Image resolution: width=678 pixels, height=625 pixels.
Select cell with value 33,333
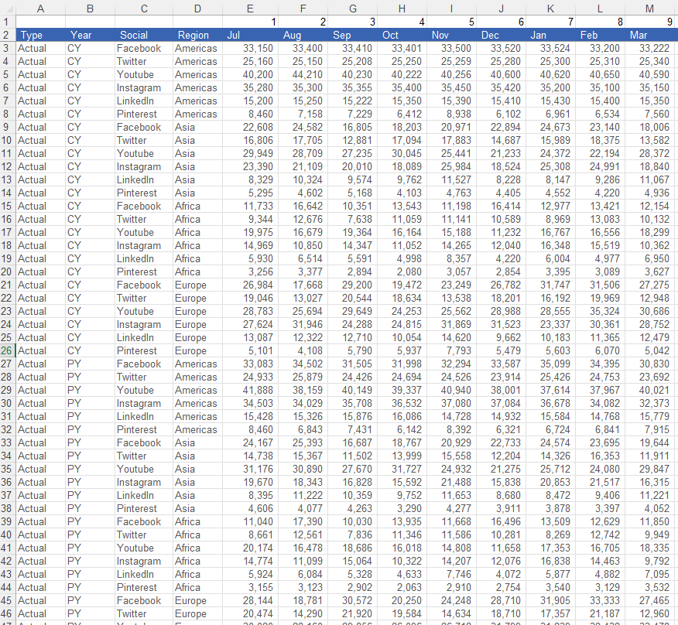pyautogui.click(x=600, y=600)
